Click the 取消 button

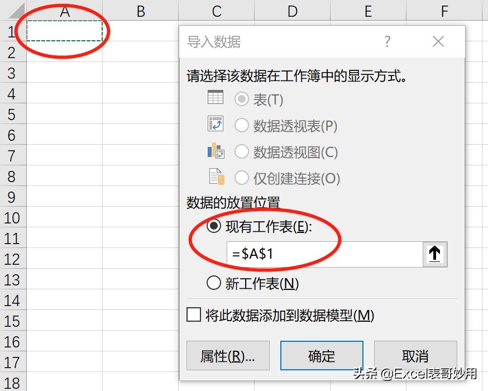click(415, 356)
